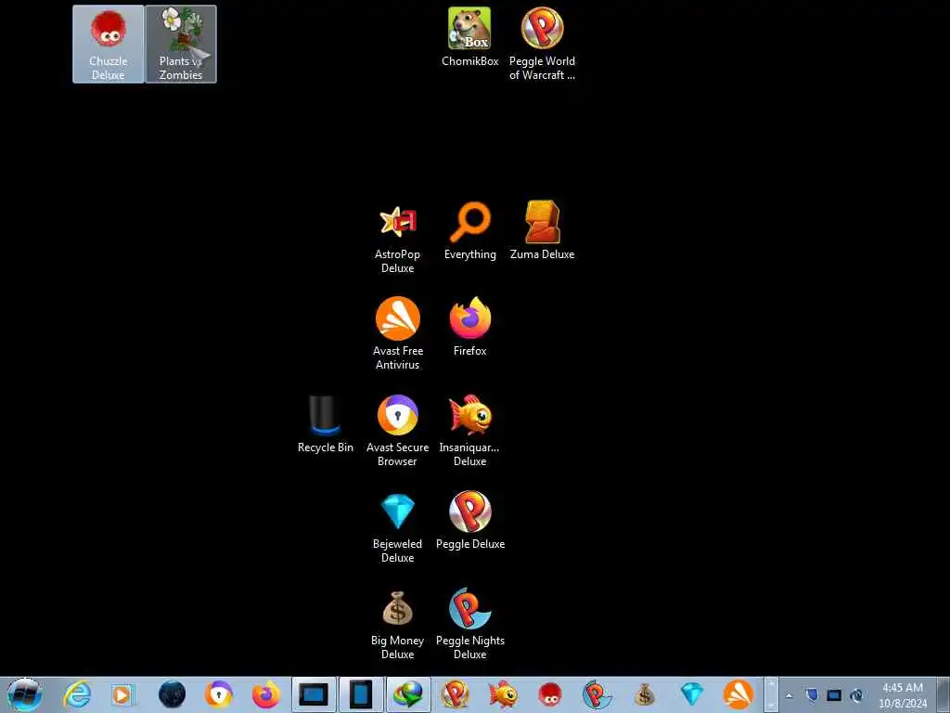950x713 pixels.
Task: Click the taskbar toolbar scroll handle
Action: point(771,694)
